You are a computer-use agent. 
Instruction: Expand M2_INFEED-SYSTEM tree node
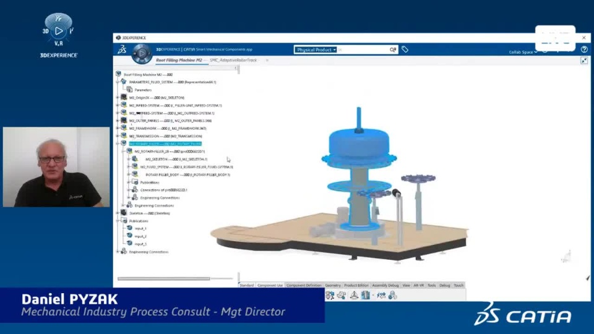click(x=118, y=105)
